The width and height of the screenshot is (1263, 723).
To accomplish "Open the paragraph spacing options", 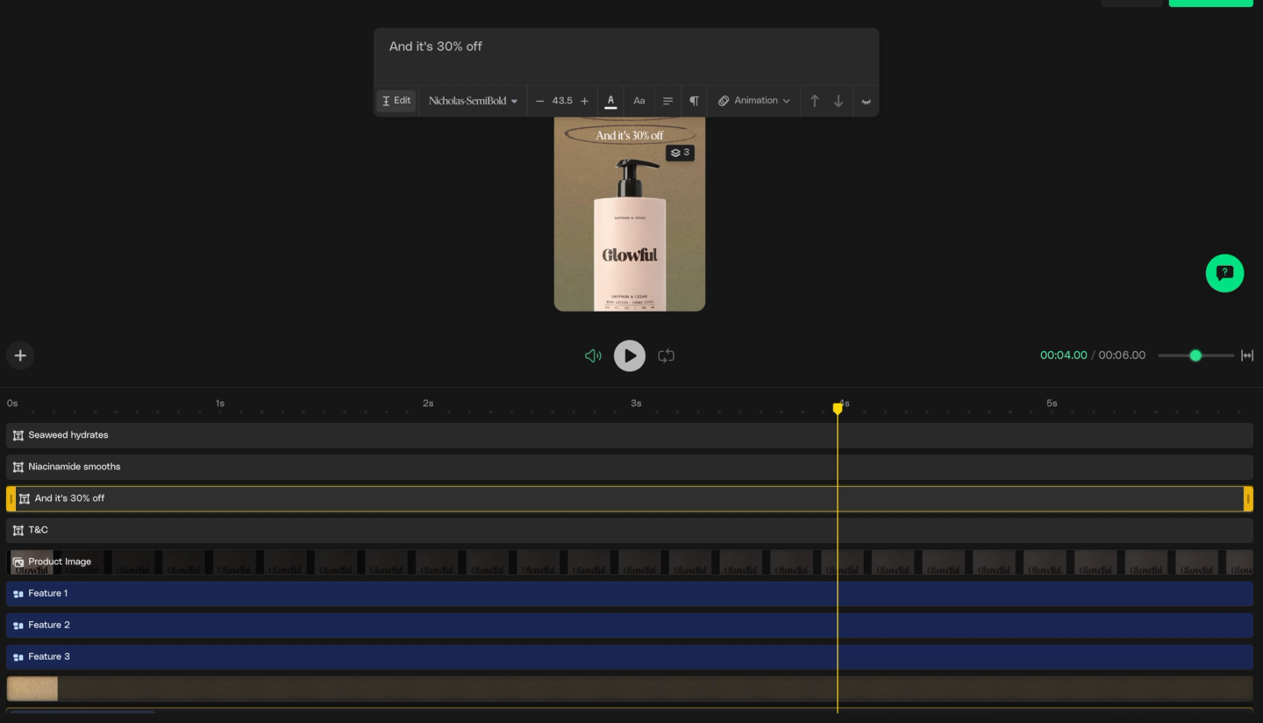I will point(694,101).
